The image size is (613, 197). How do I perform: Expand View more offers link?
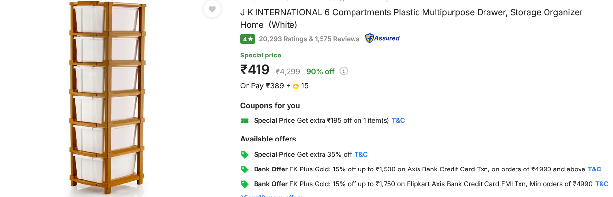click(x=272, y=196)
